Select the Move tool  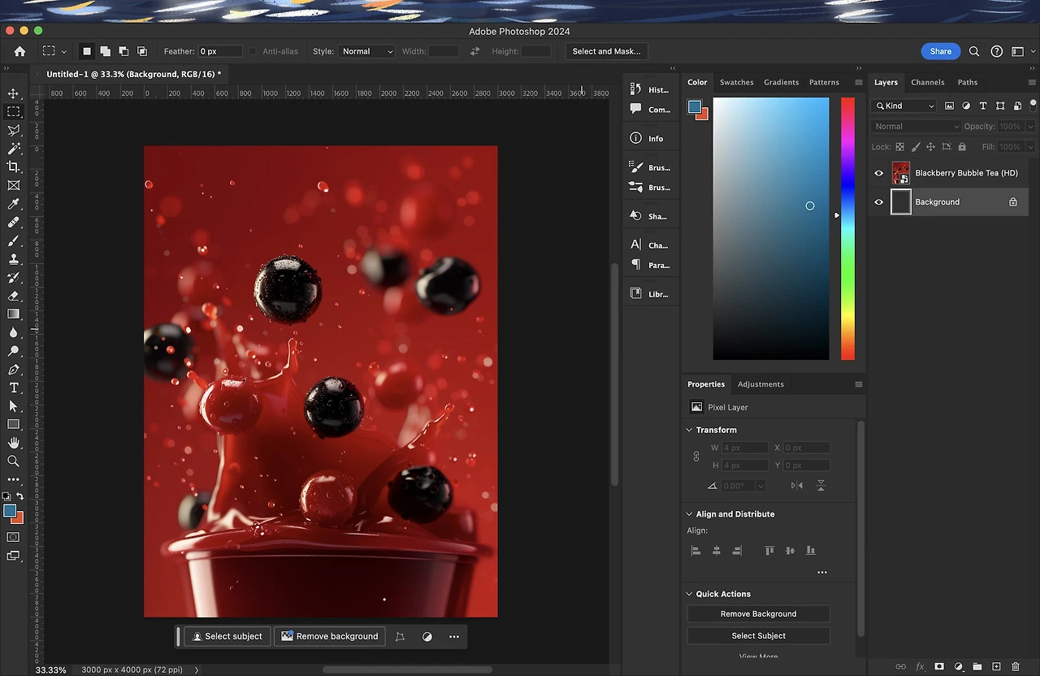[13, 93]
